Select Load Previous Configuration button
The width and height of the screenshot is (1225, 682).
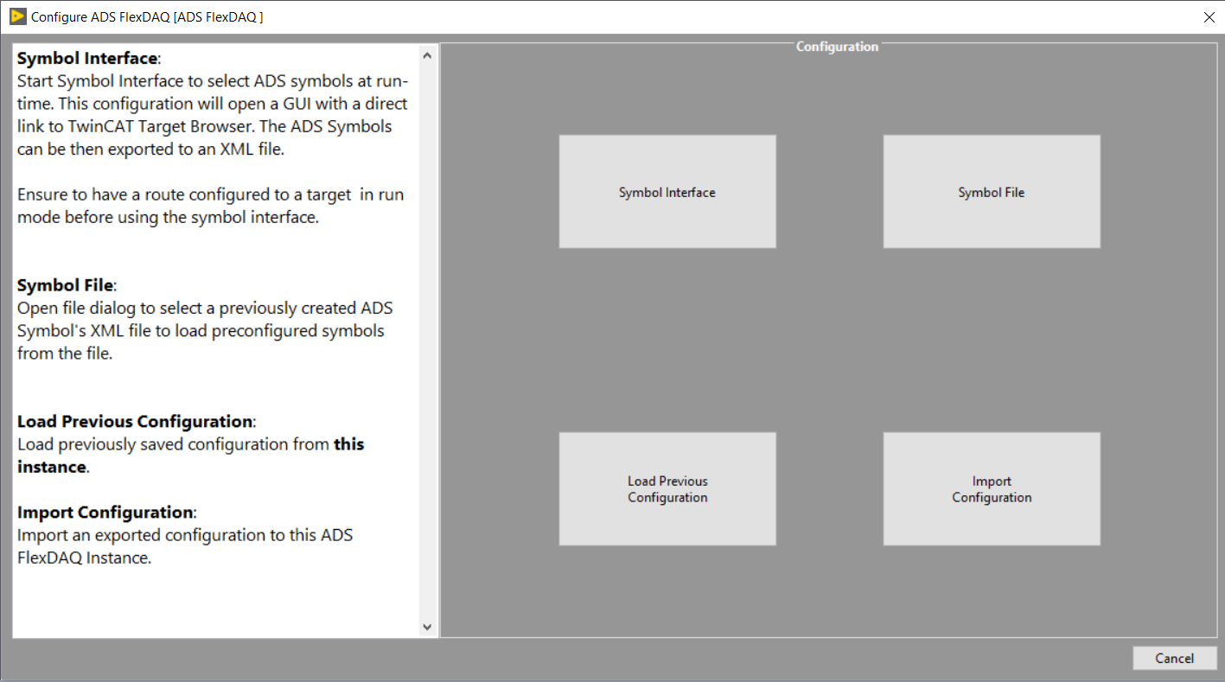(667, 489)
